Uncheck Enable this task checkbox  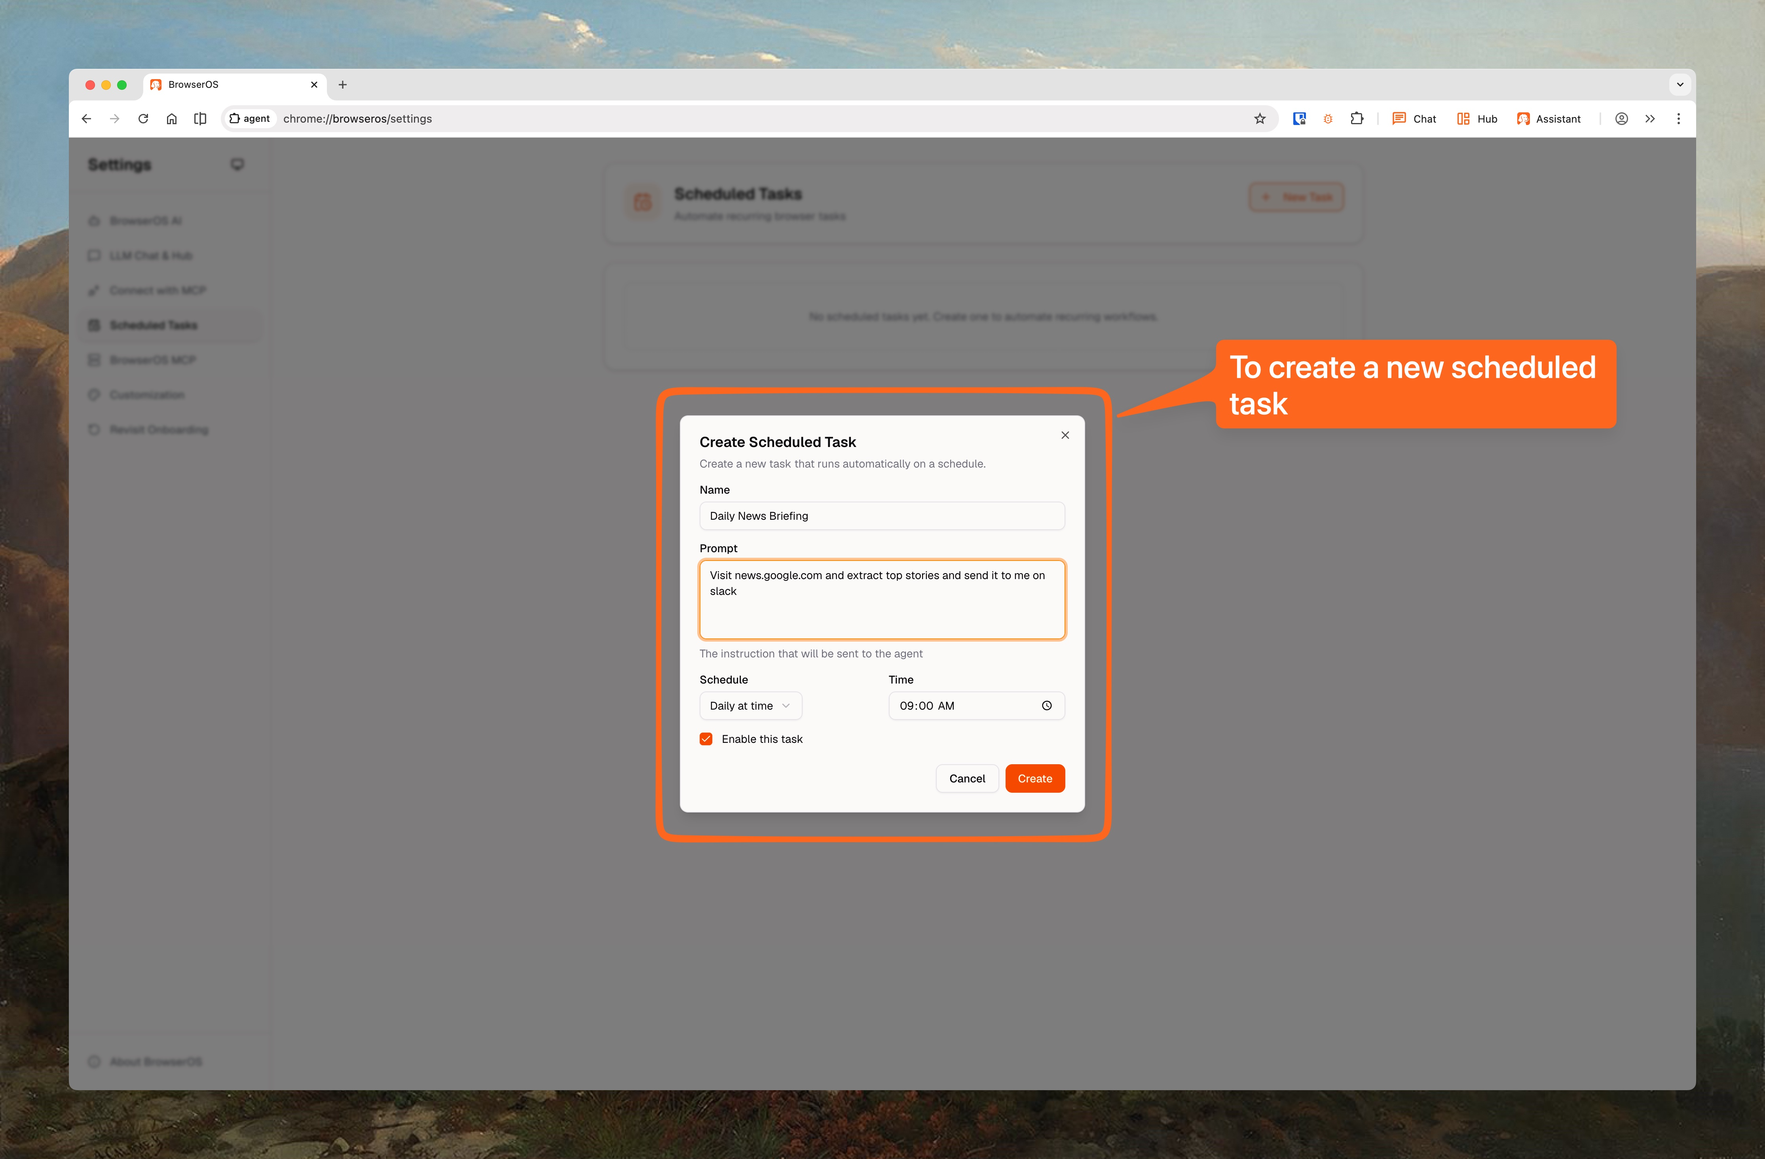[706, 739]
